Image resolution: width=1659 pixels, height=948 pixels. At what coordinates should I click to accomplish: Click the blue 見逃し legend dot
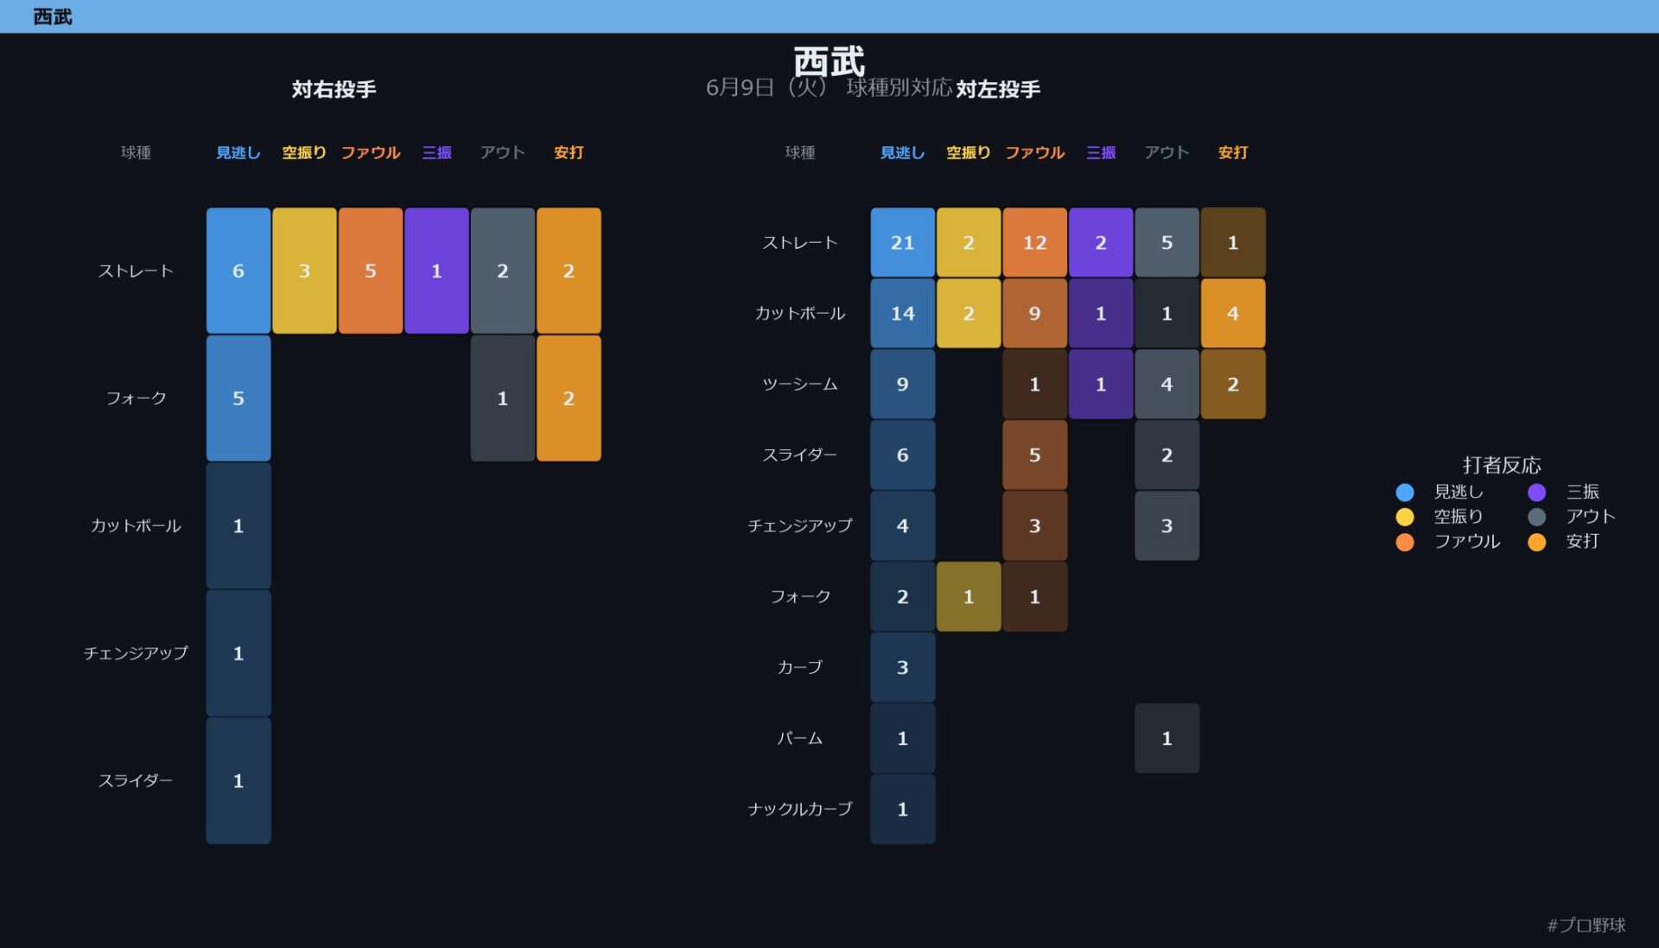1404,492
